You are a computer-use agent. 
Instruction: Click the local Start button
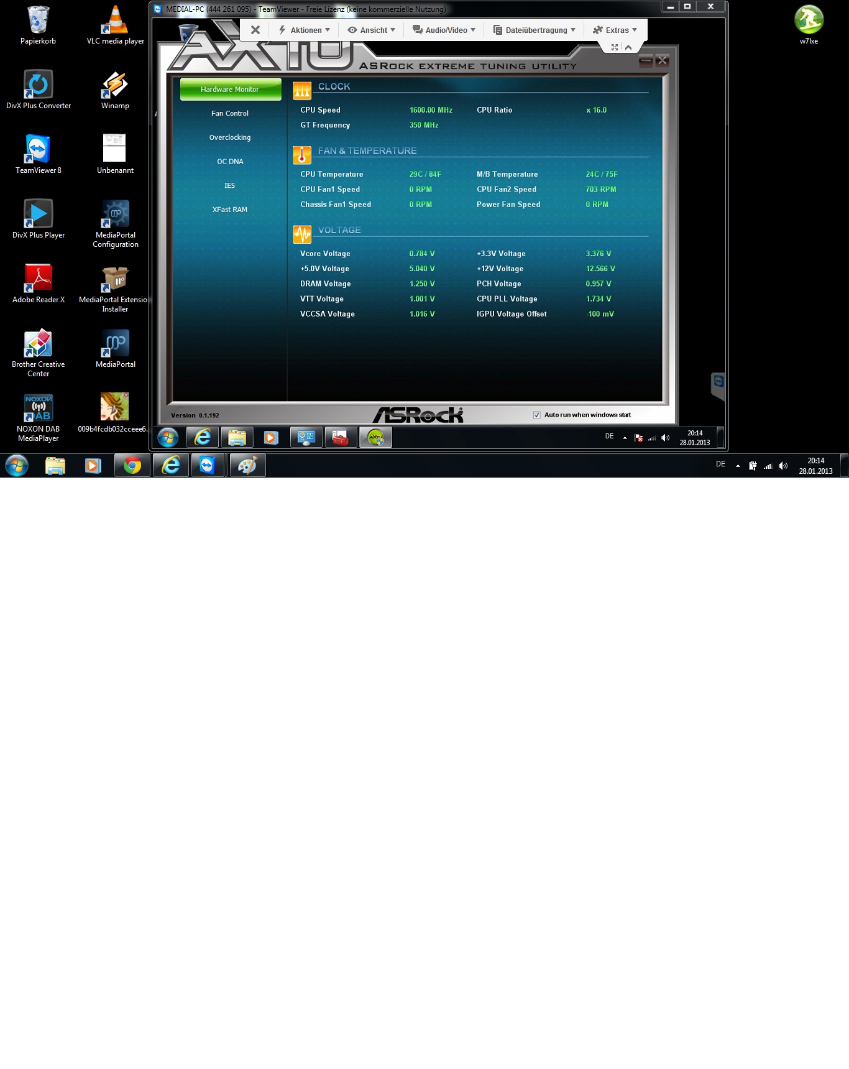point(17,465)
